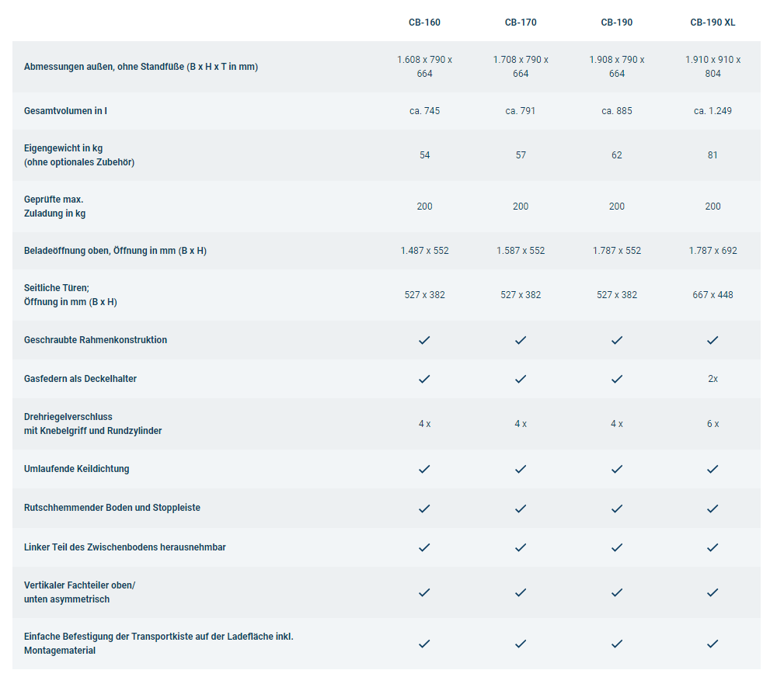The height and width of the screenshot is (677, 770).
Task: Click the Gesamtvolumen in l row label
Action: [66, 111]
